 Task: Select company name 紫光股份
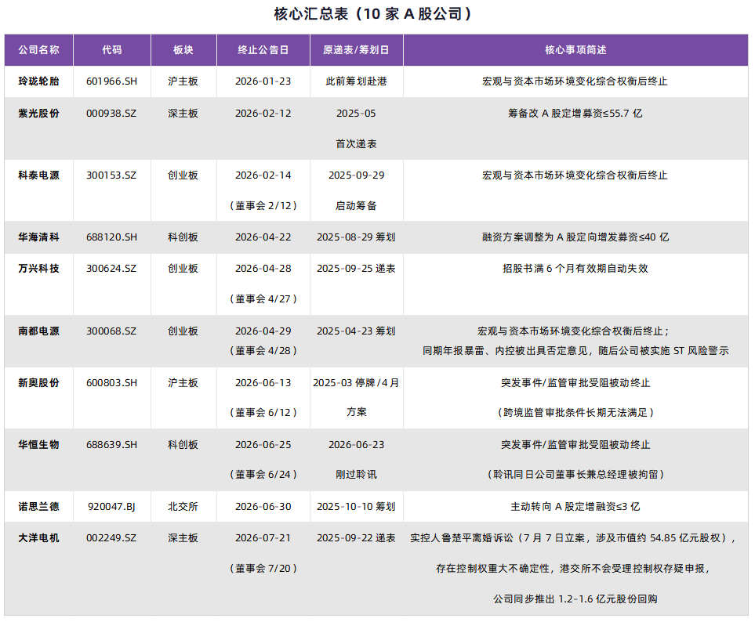[x=39, y=114]
